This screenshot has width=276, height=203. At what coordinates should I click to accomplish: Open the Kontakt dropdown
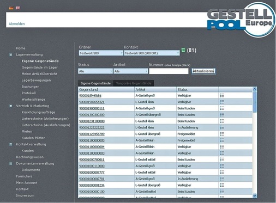[x=152, y=53]
